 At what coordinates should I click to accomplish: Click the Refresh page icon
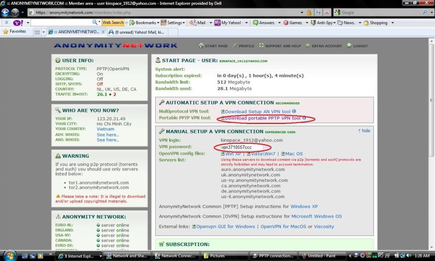[x=318, y=12]
